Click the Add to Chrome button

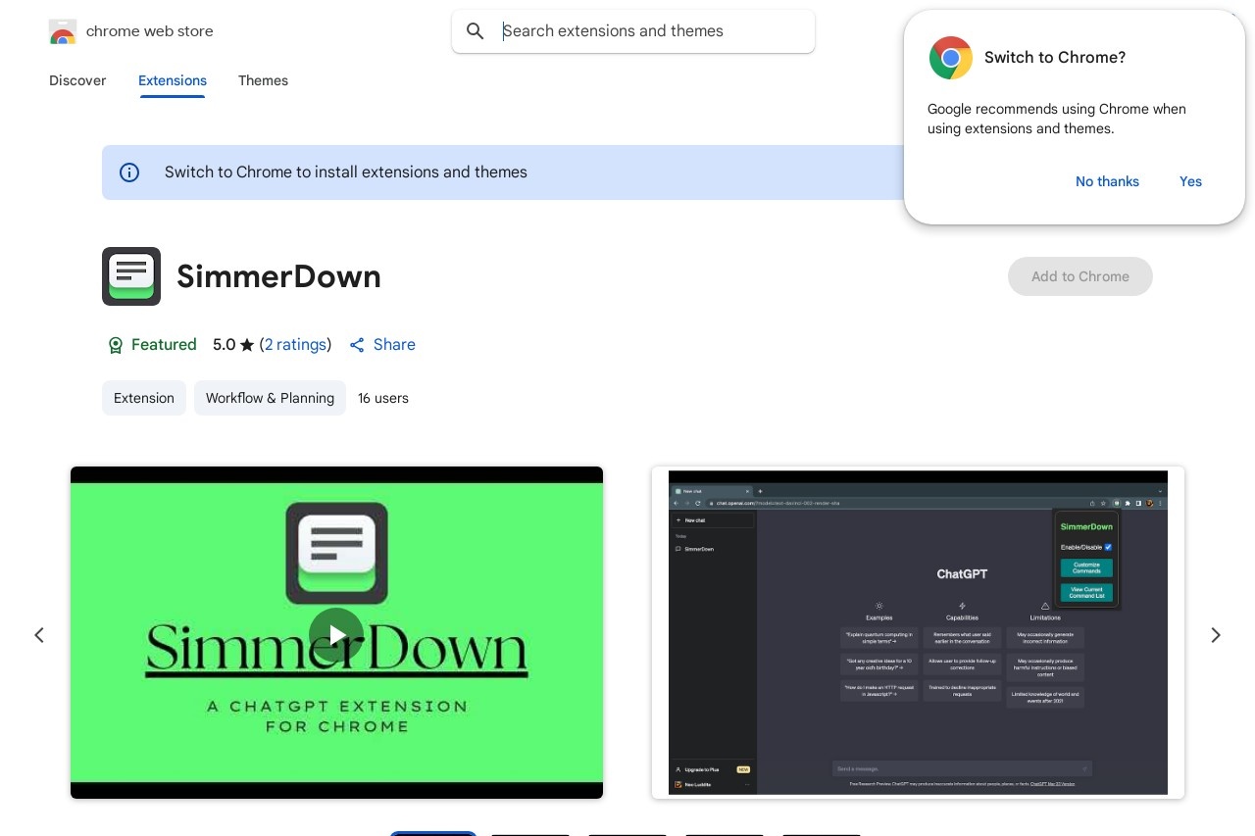coord(1080,276)
